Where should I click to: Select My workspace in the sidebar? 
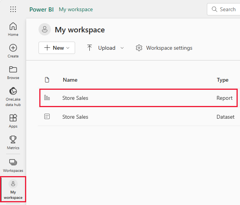pos(13,190)
